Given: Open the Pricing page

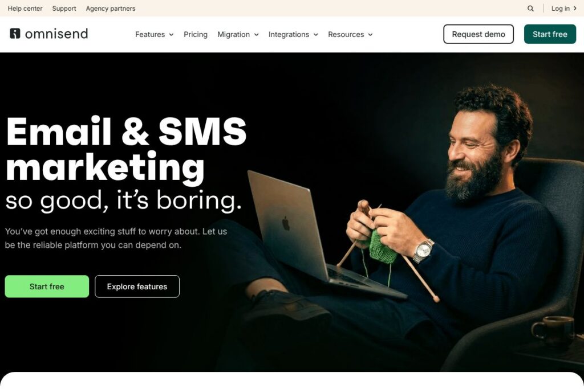Looking at the screenshot, I should 196,34.
